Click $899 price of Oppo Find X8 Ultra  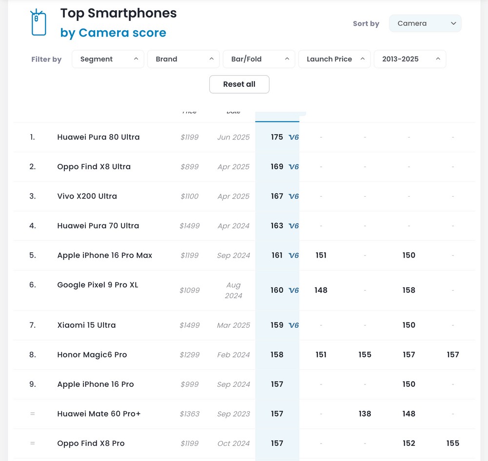[189, 167]
